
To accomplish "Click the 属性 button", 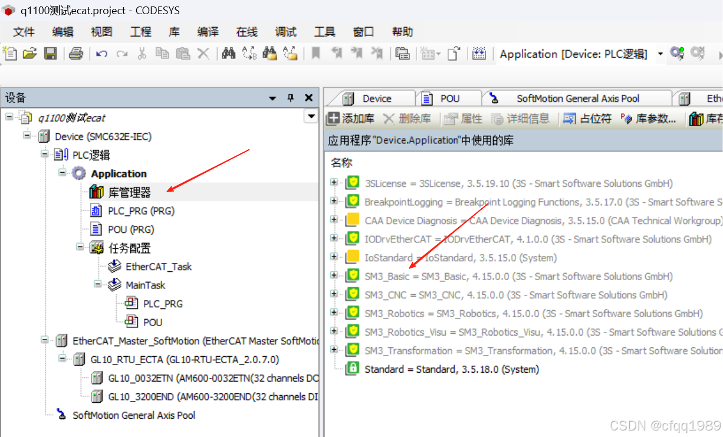I will tap(464, 119).
